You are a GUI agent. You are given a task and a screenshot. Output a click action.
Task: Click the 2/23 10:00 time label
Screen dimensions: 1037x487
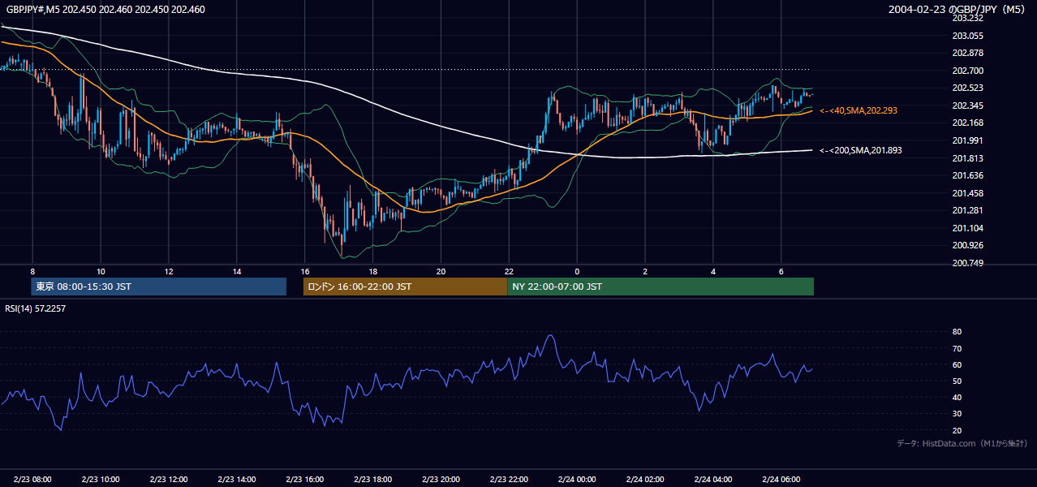click(101, 480)
